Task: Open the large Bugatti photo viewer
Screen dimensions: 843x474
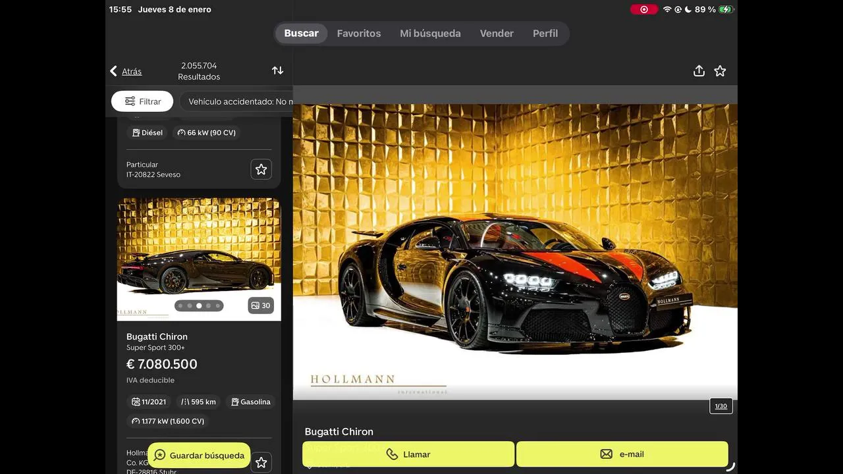Action: point(515,251)
